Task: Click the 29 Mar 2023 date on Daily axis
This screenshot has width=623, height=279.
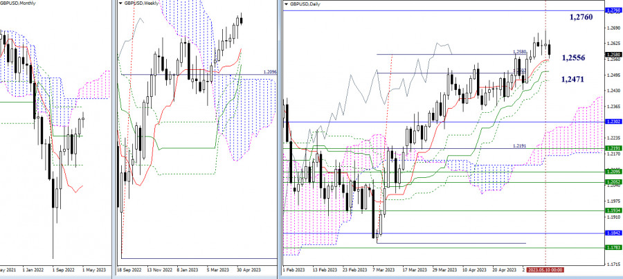Action: (446, 270)
